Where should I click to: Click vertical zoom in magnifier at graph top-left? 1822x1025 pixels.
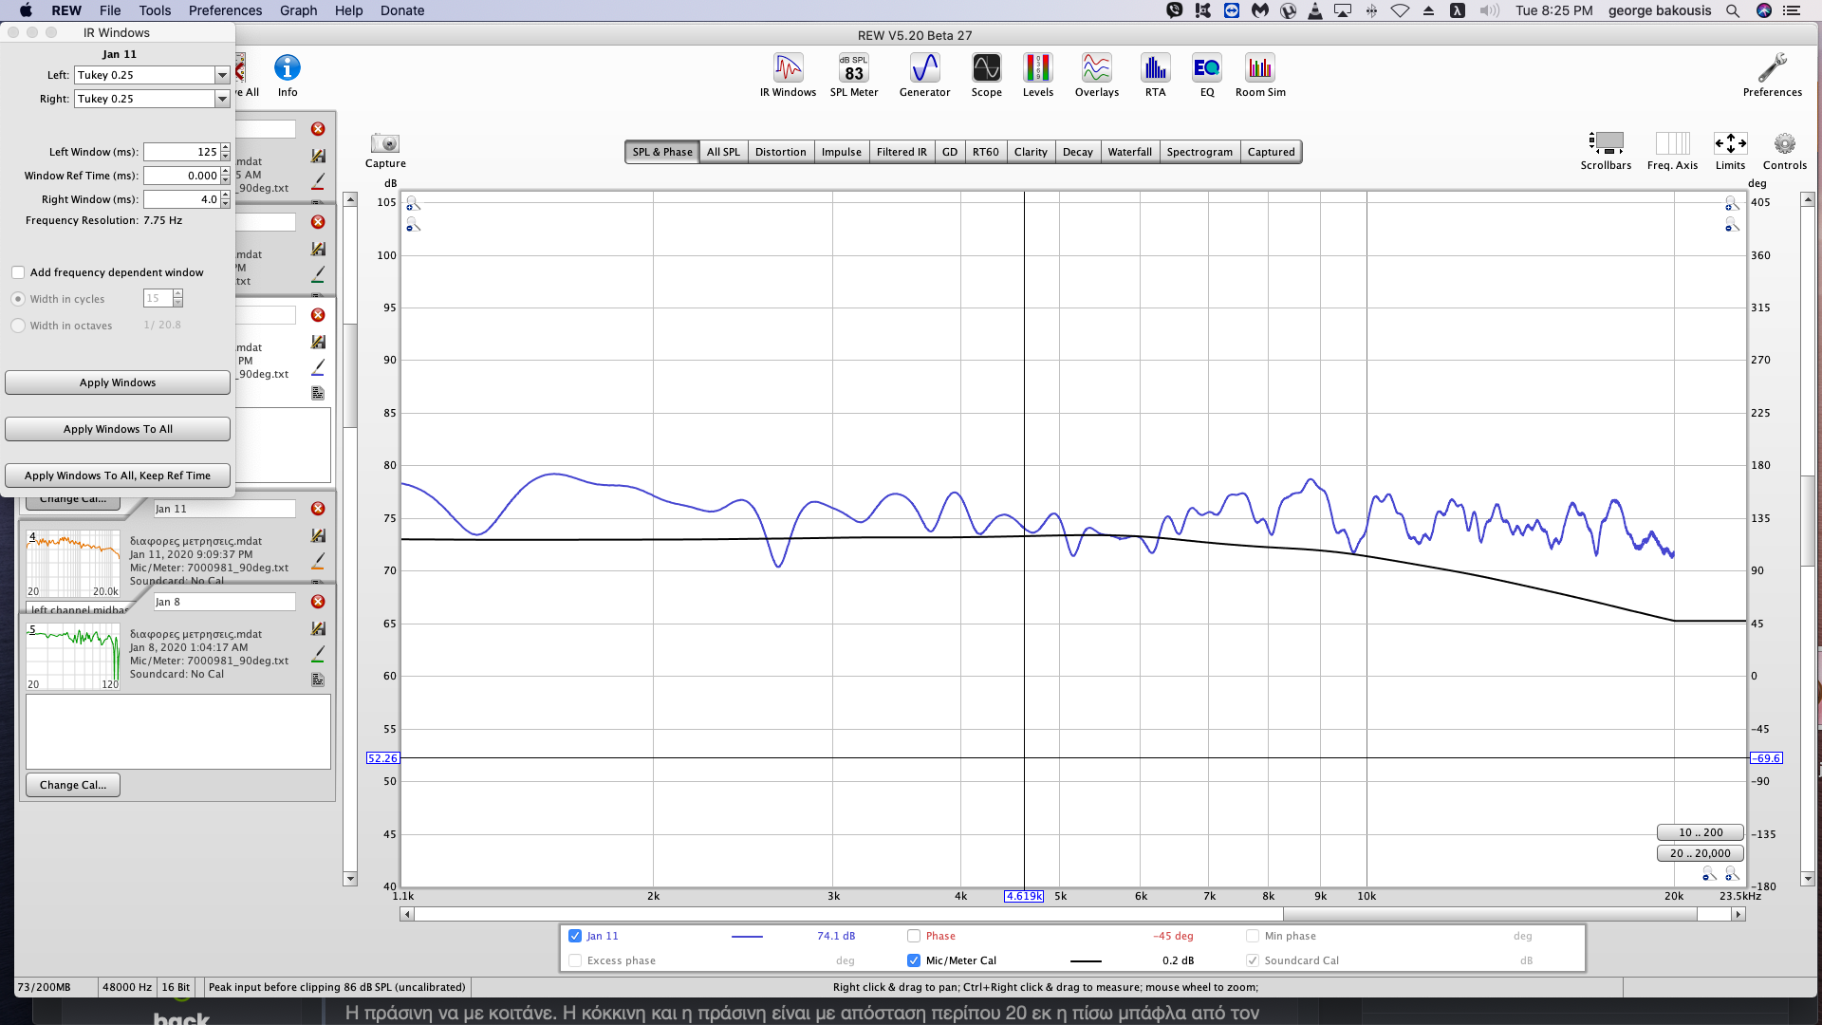(412, 203)
